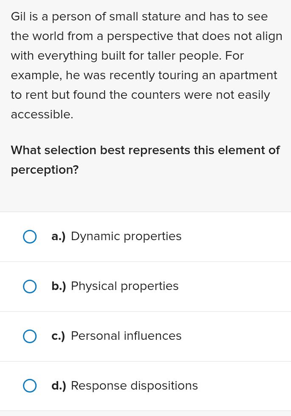Select the radio button for Dynamic properties
This screenshot has width=291, height=416.
click(x=30, y=237)
